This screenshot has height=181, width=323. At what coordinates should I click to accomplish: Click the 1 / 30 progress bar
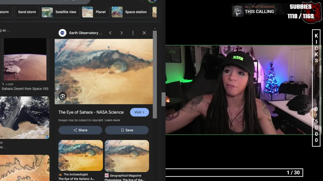(234, 172)
